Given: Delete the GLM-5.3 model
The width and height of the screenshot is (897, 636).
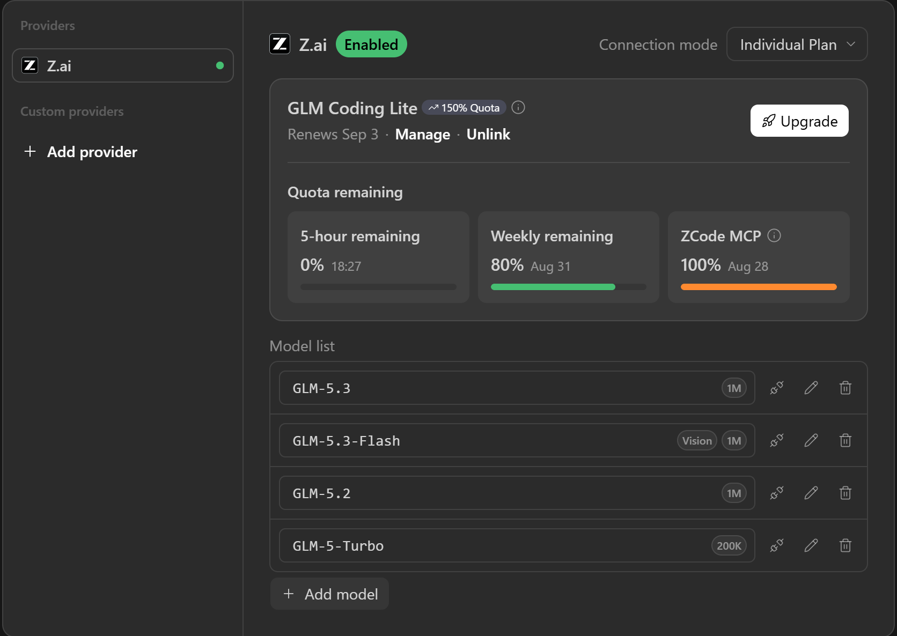Looking at the screenshot, I should coord(845,388).
